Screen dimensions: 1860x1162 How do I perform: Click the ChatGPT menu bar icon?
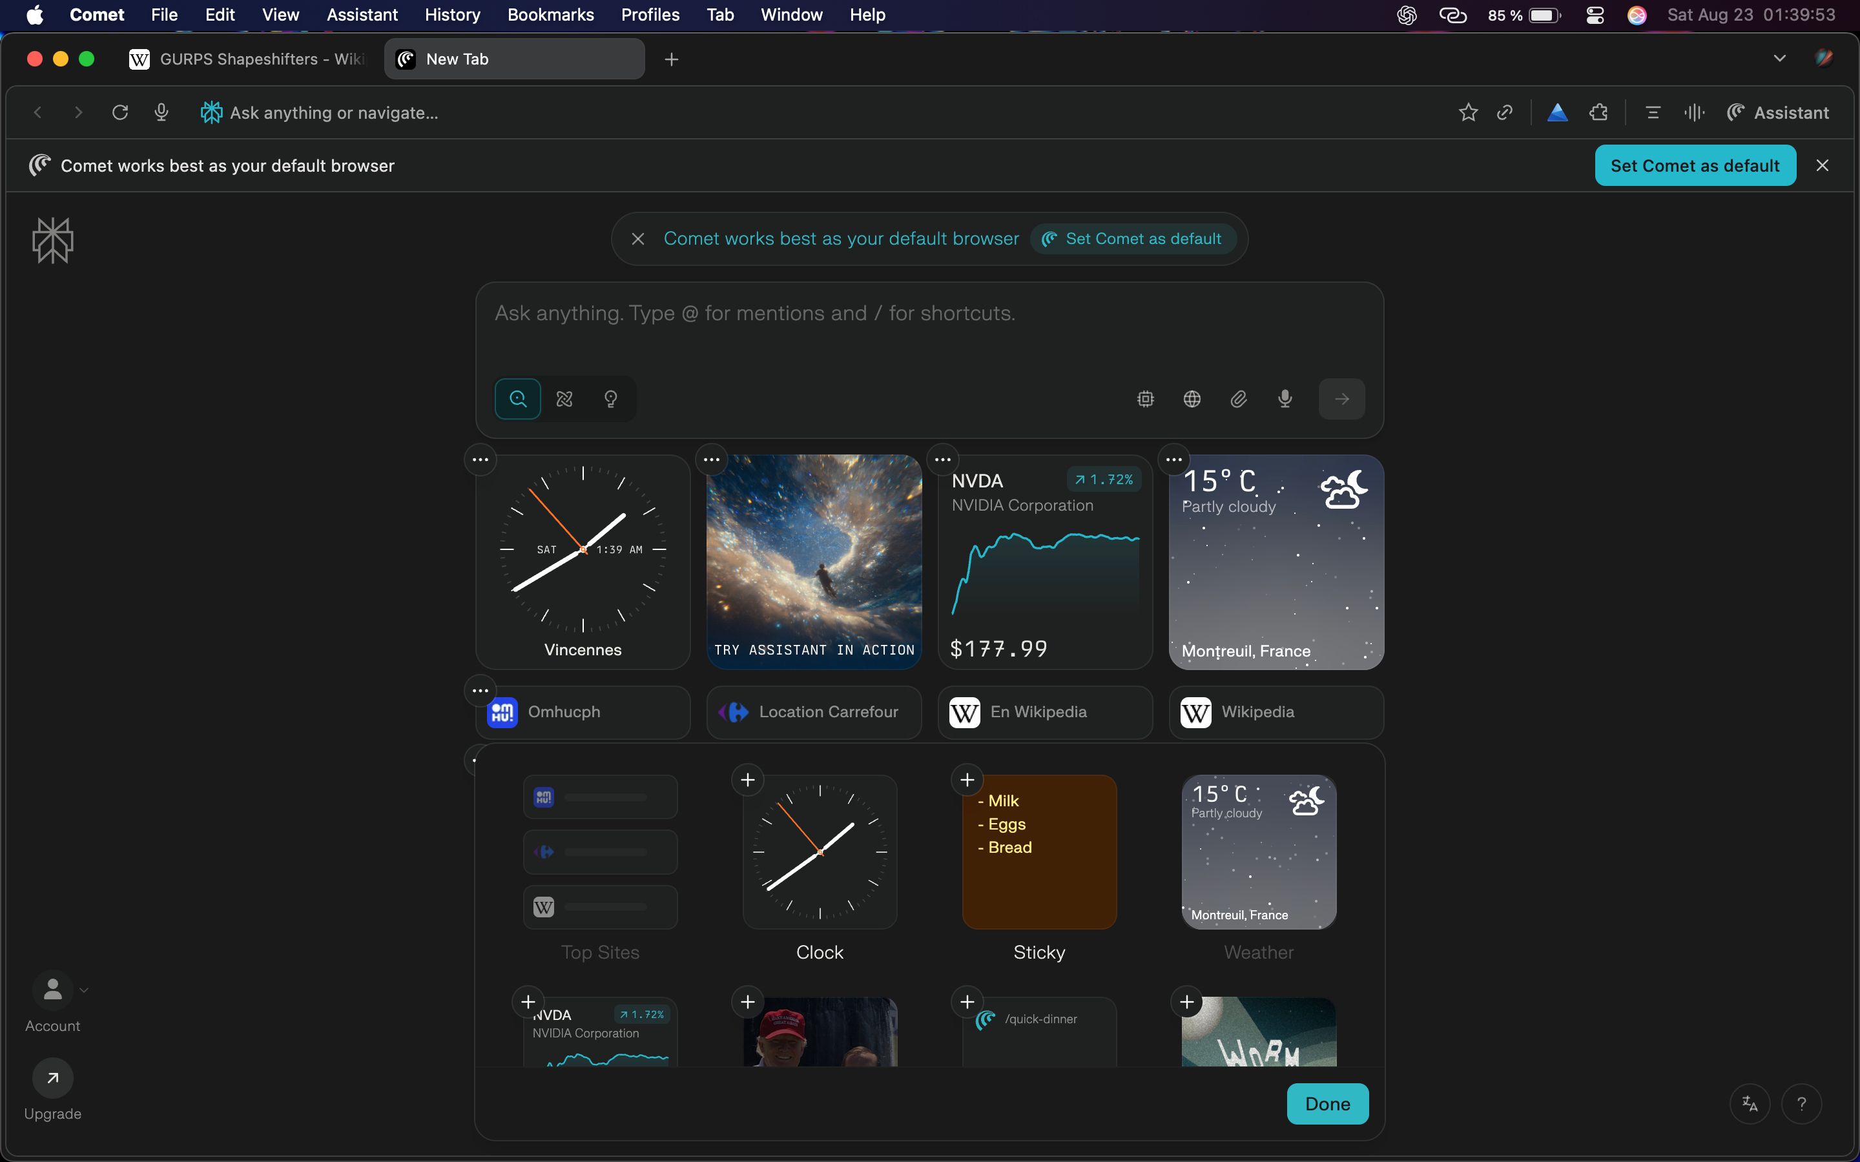[x=1407, y=15]
